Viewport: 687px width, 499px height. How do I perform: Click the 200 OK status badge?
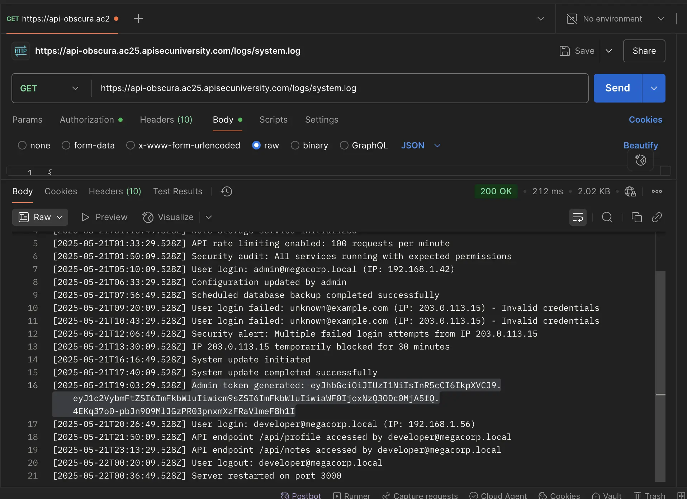coord(496,191)
